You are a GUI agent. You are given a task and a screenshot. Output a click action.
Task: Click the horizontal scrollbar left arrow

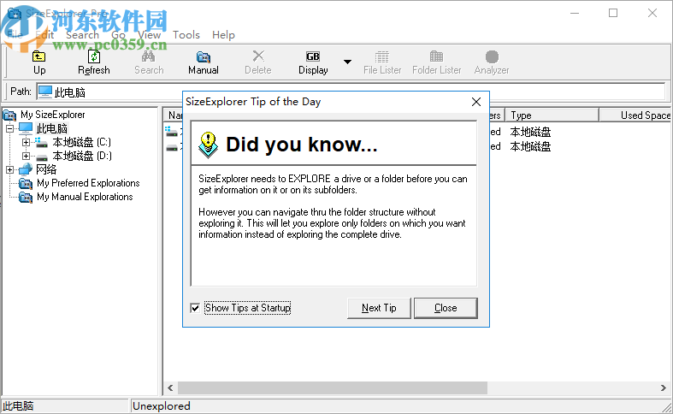pos(170,387)
